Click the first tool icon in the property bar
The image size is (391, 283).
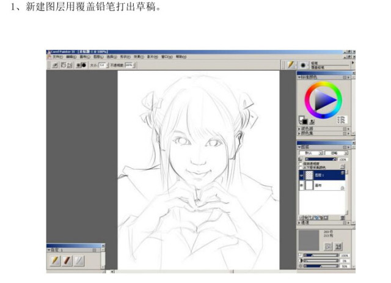click(x=55, y=65)
